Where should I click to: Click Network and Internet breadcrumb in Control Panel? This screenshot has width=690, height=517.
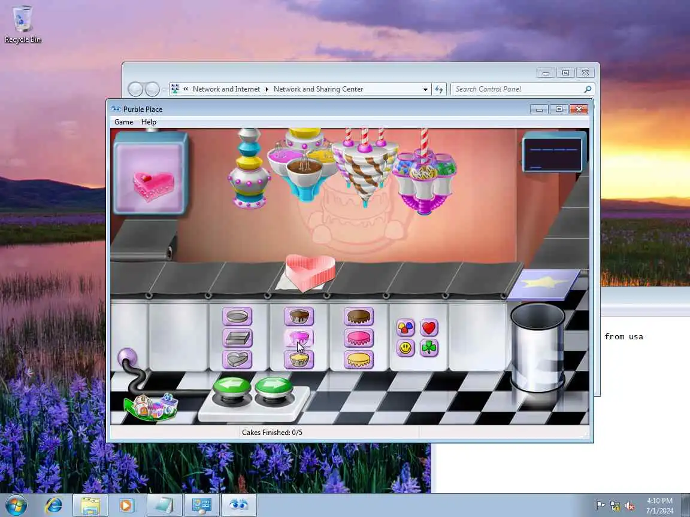tap(226, 89)
